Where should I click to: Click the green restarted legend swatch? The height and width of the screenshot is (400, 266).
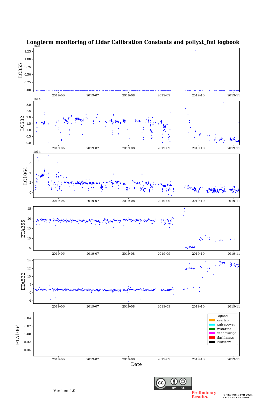[211, 329]
